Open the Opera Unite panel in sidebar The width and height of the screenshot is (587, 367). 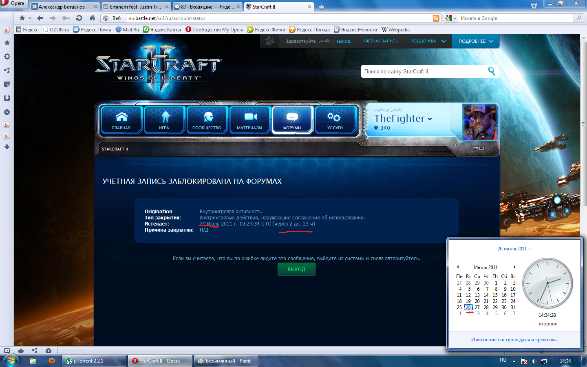click(x=7, y=71)
